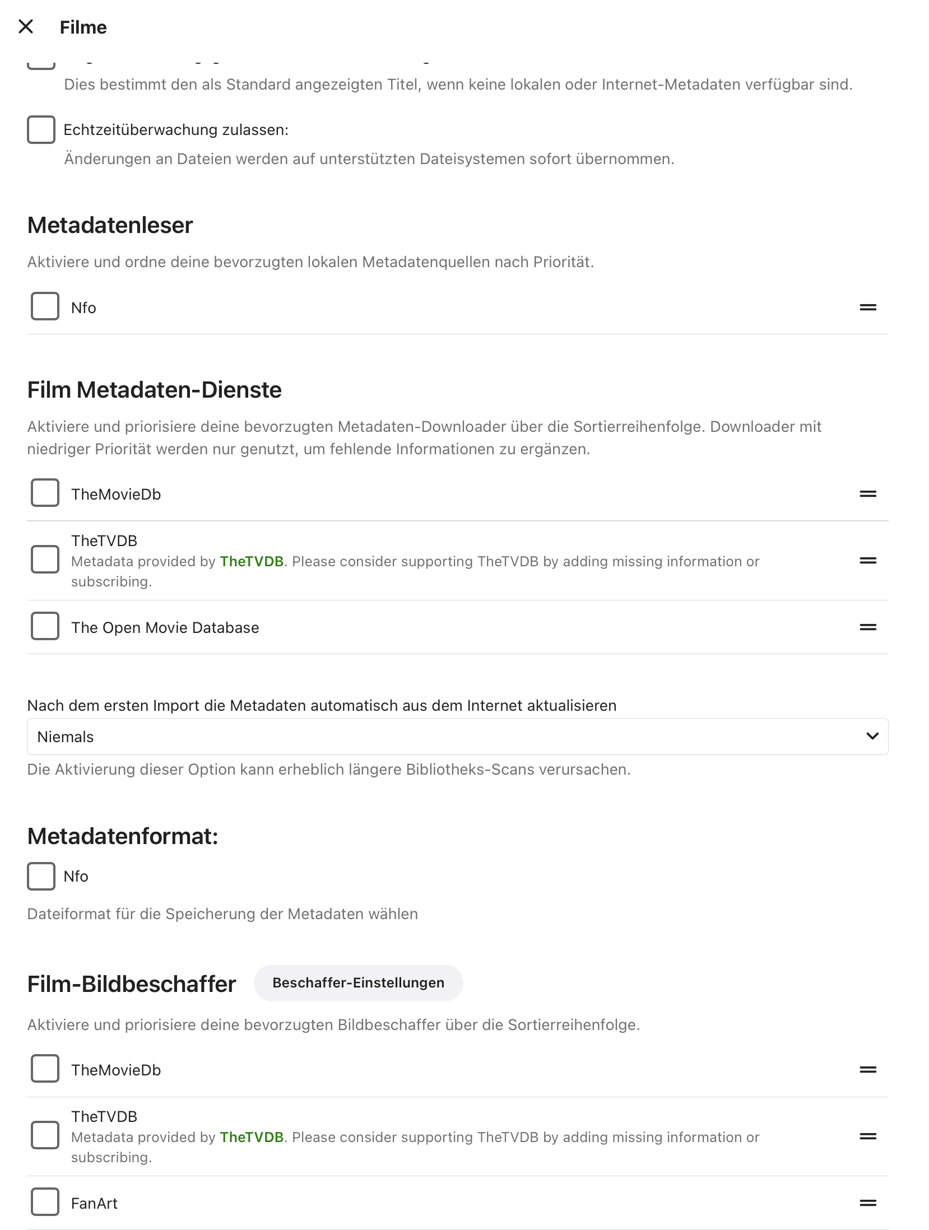
Task: Enable the Echtzeitüberwachung zulassen checkbox
Action: click(41, 130)
